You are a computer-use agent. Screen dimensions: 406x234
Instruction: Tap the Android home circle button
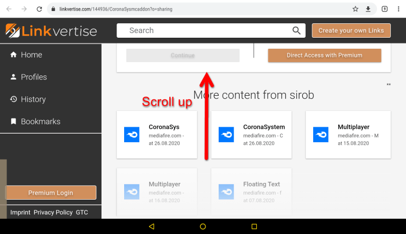203,226
